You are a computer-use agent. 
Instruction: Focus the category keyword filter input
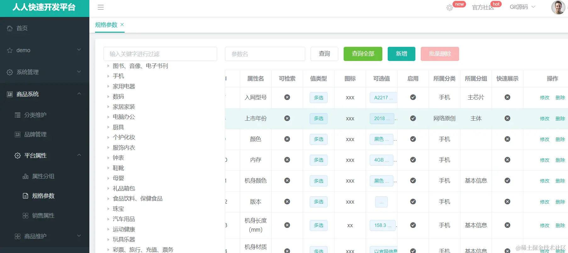(160, 54)
